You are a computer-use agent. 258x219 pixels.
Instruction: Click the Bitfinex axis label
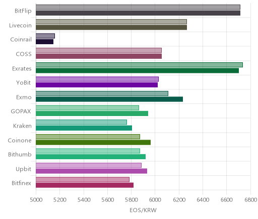[21, 183]
